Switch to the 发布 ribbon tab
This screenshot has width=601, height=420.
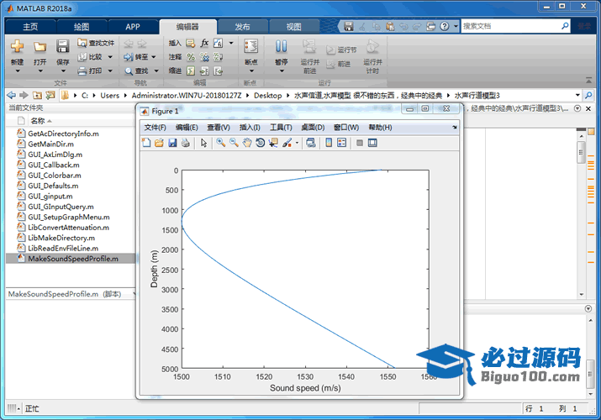point(242,27)
